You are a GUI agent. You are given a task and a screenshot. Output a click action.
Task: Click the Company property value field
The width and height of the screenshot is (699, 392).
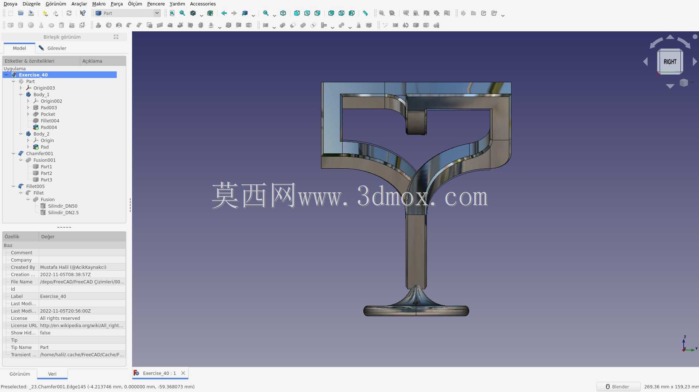[x=82, y=260]
